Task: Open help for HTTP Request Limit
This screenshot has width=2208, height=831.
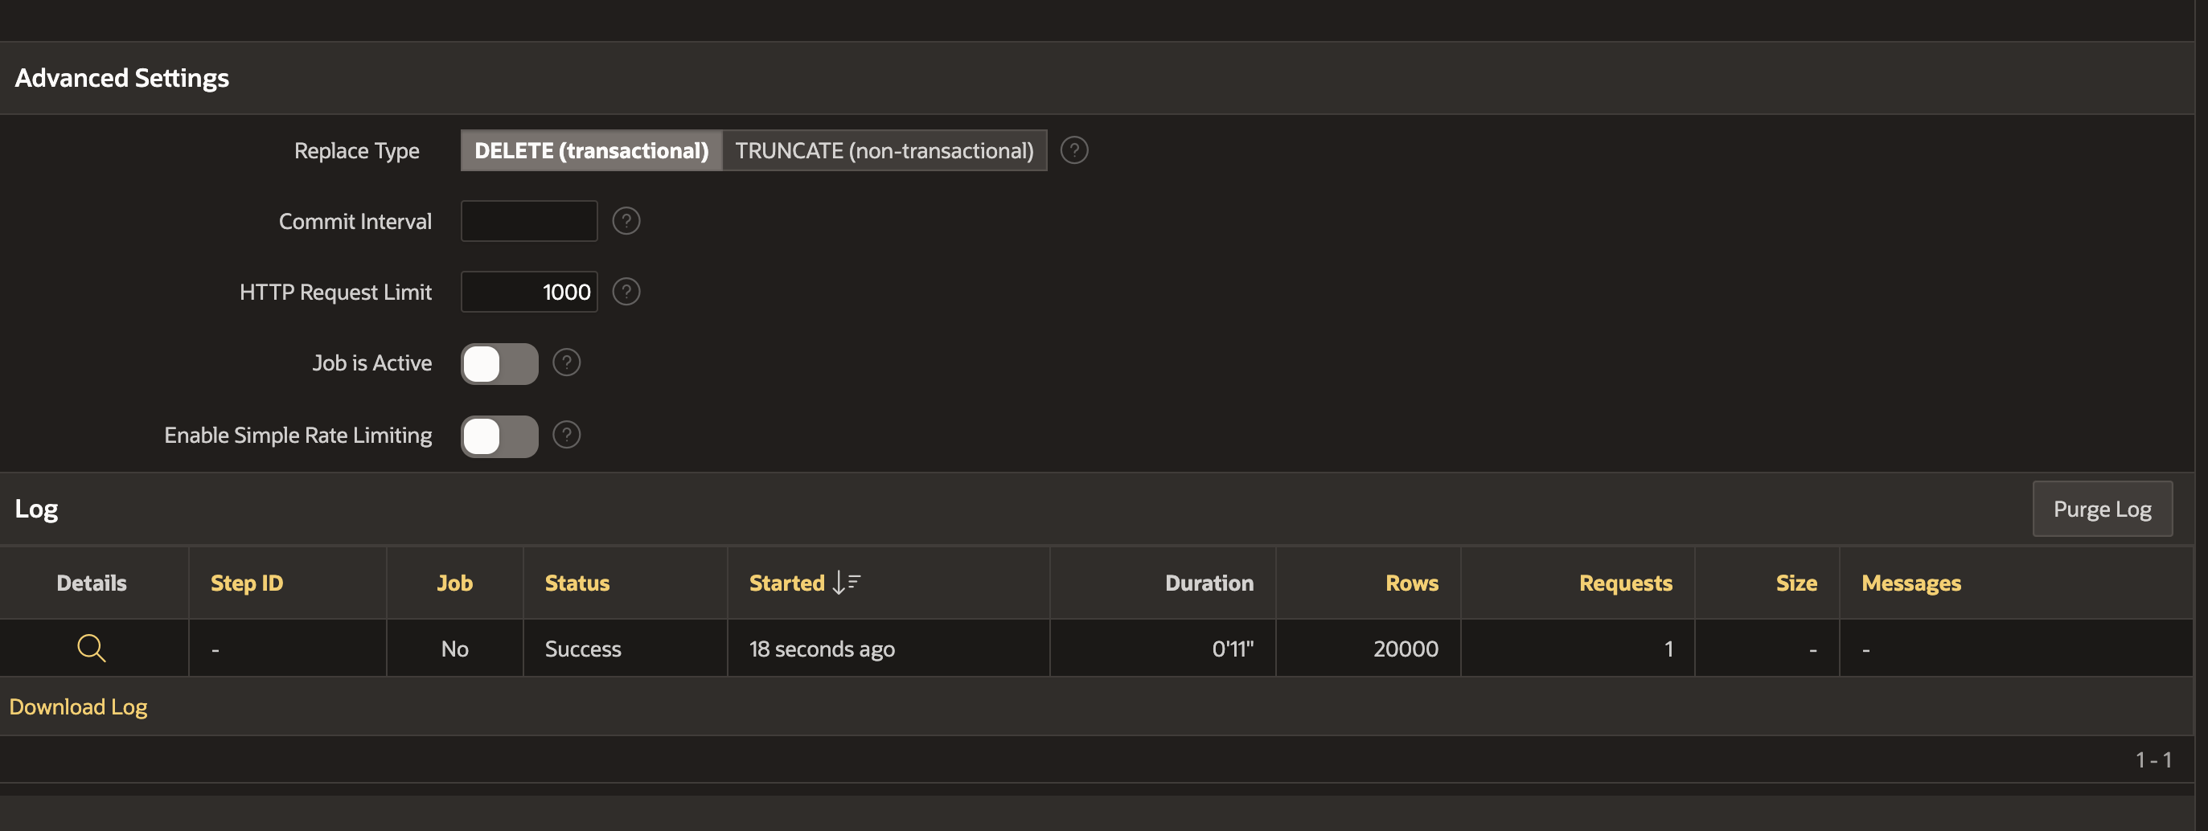Action: (626, 292)
